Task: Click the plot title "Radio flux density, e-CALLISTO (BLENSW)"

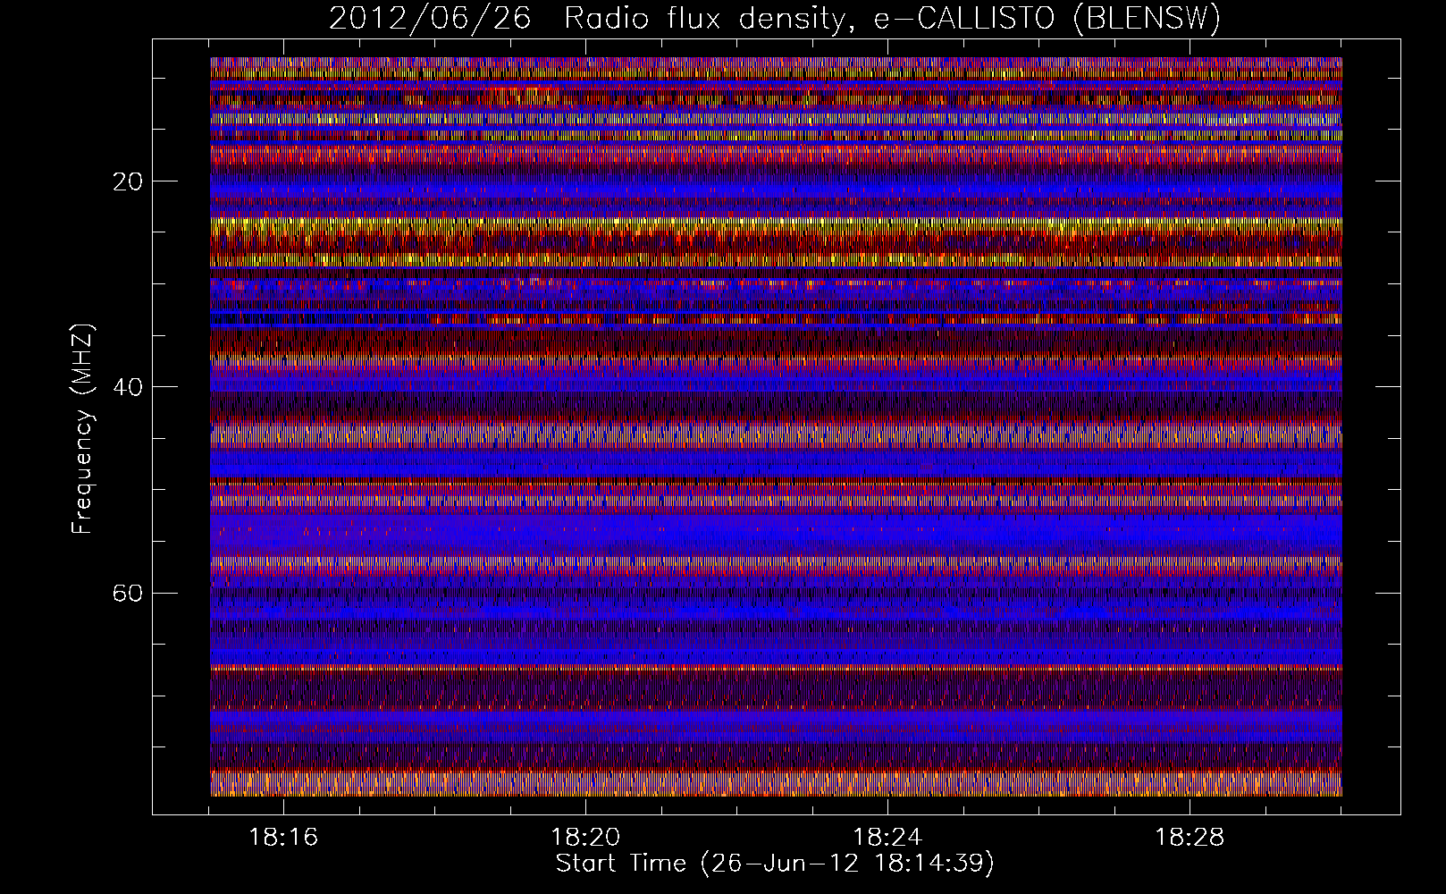Action: point(892,19)
